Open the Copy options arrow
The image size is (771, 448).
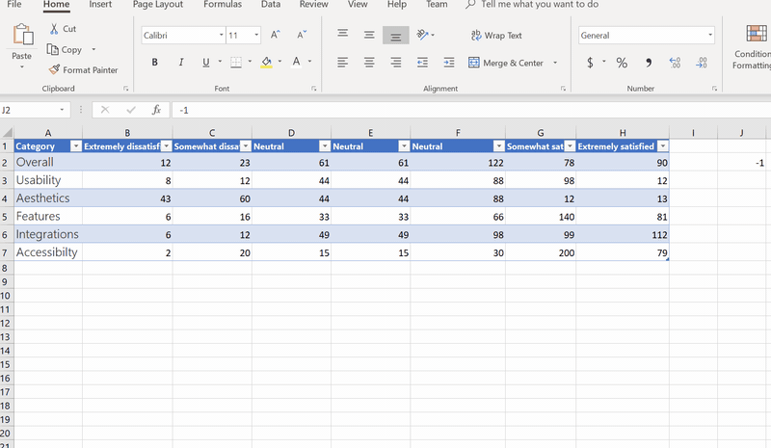(93, 50)
